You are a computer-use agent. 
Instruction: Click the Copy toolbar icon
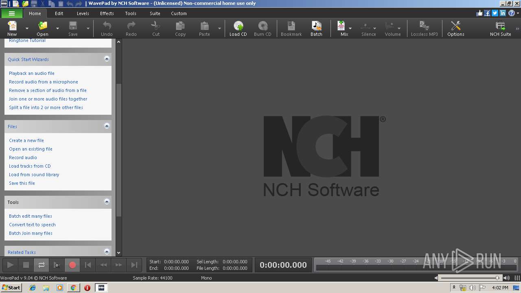(x=180, y=26)
